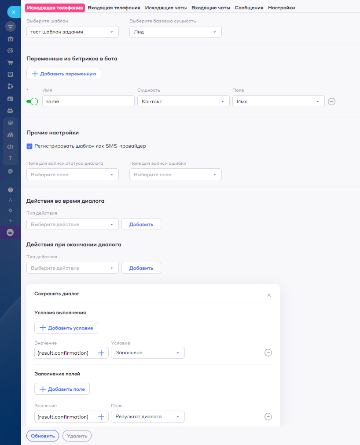360x445 pixels.
Task: Open the robot bot icon in sidebar
Action: 11,110
